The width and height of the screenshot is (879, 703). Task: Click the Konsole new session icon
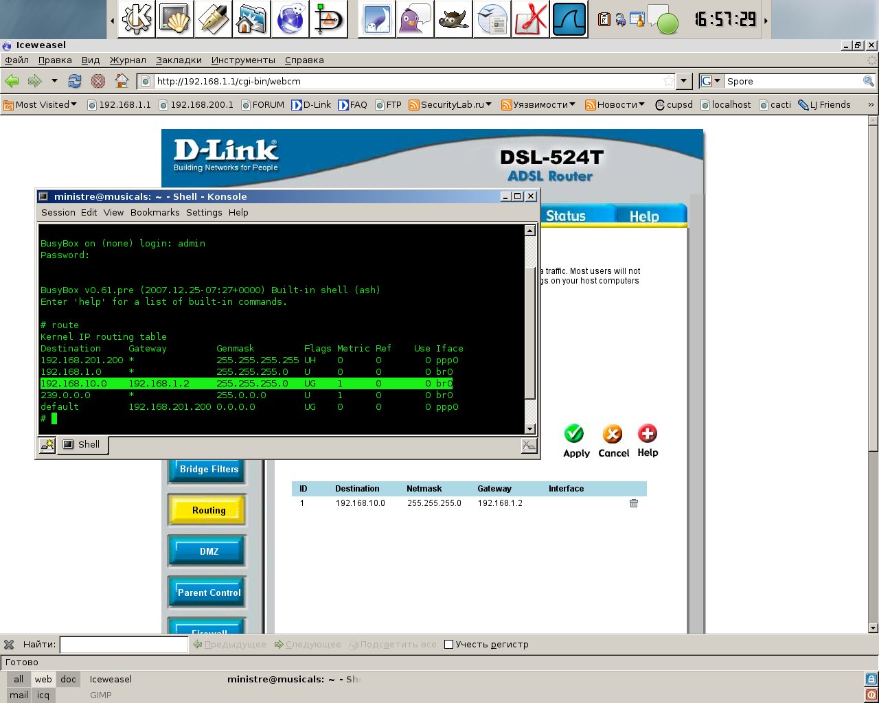point(47,445)
